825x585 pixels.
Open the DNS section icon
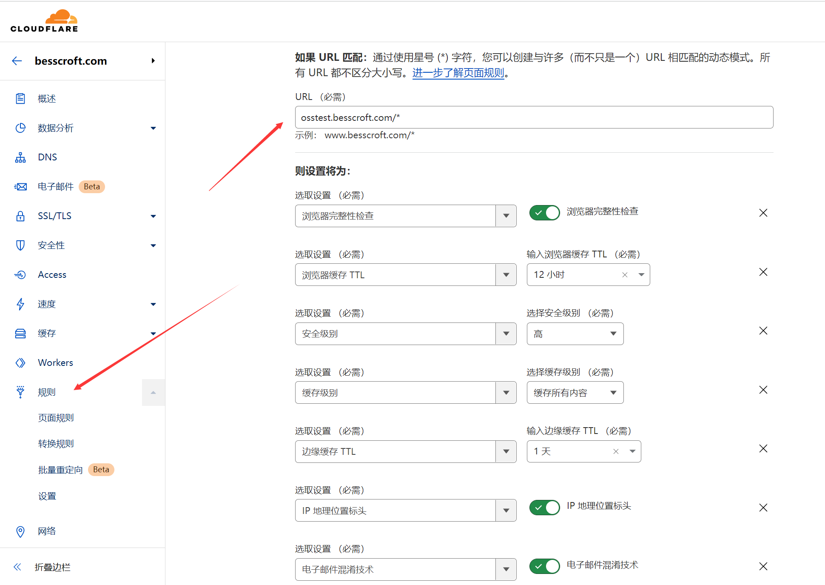(20, 157)
